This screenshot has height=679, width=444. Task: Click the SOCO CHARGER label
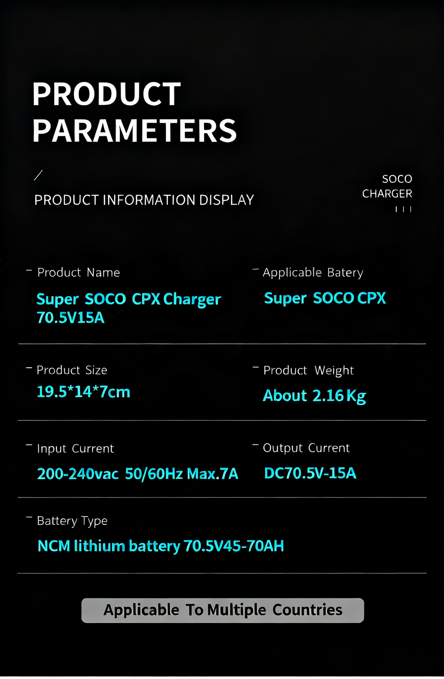coord(388,186)
